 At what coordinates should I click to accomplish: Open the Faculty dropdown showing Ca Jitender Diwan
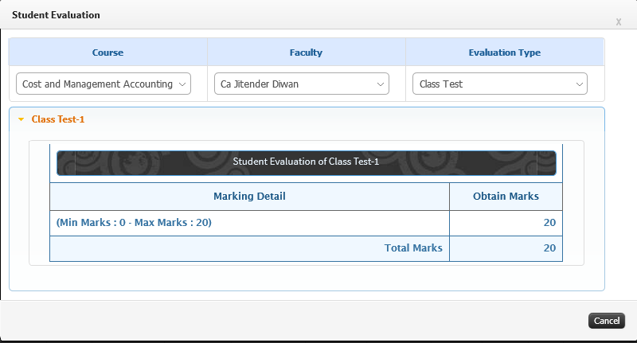point(302,84)
